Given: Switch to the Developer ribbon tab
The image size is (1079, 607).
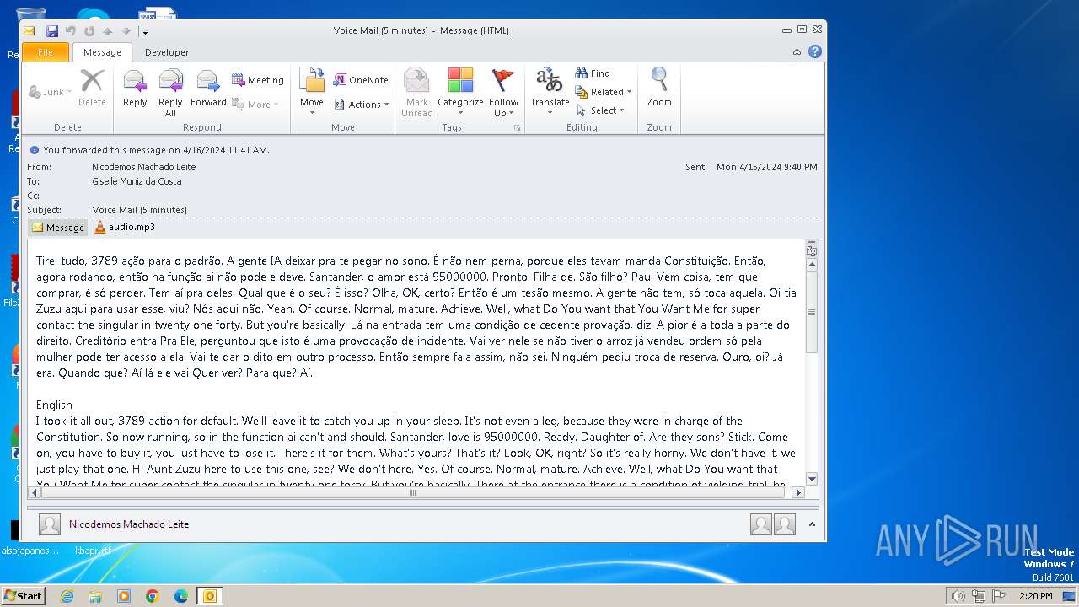Looking at the screenshot, I should (167, 52).
